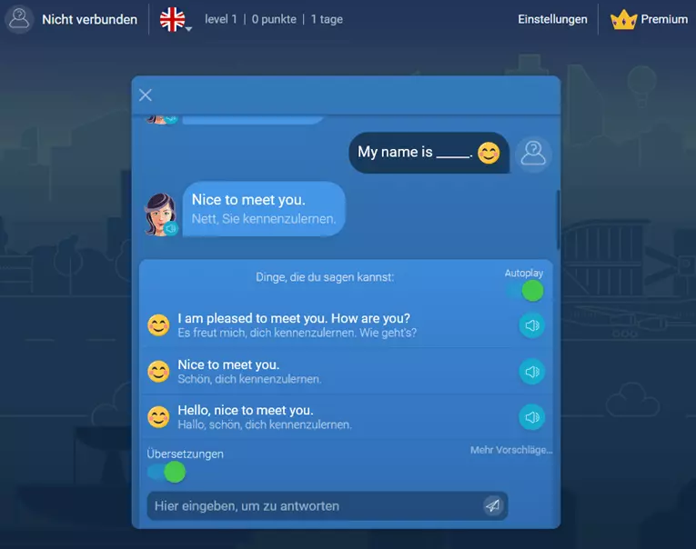This screenshot has width=696, height=549.
Task: Play audio of tutor's Nice to meet you
Action: point(170,228)
